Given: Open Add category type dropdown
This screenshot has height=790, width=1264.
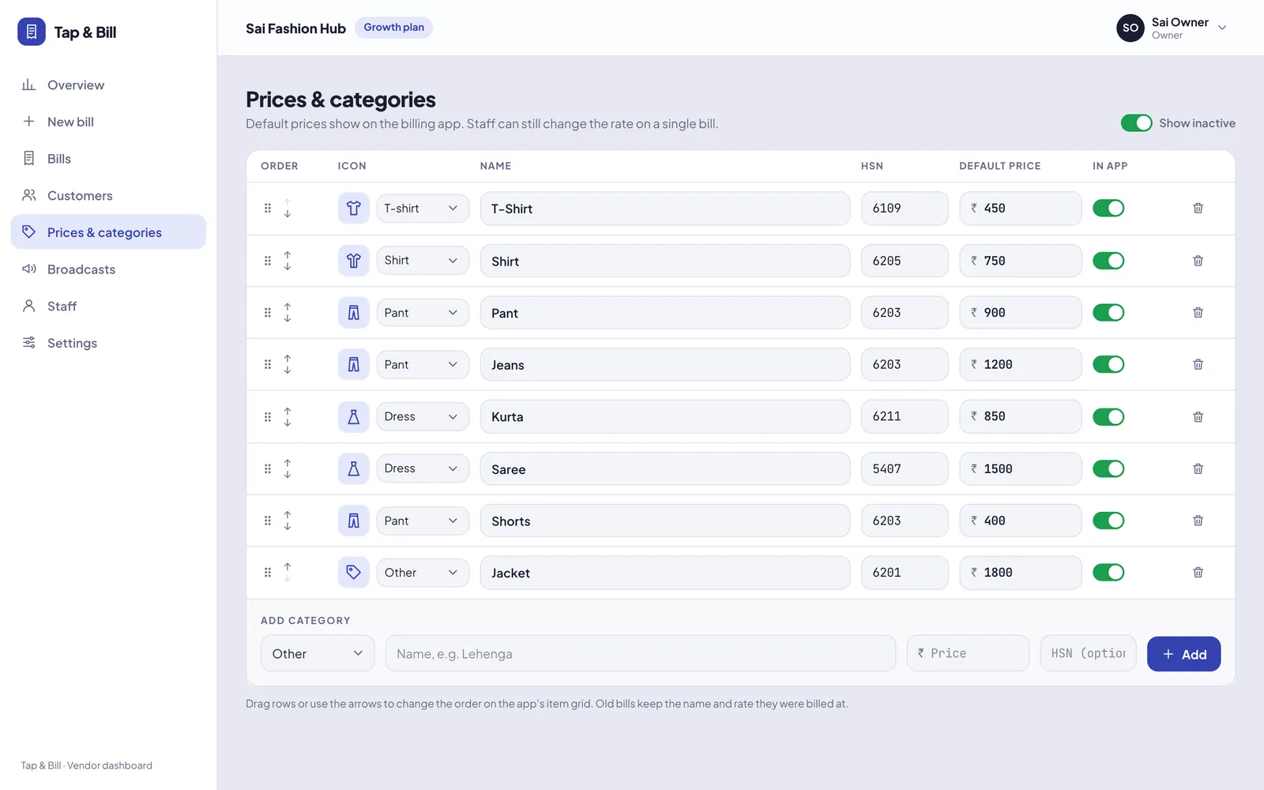Looking at the screenshot, I should (318, 653).
